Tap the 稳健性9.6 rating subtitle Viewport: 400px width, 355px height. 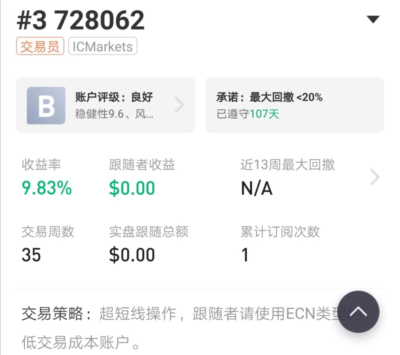(114, 114)
